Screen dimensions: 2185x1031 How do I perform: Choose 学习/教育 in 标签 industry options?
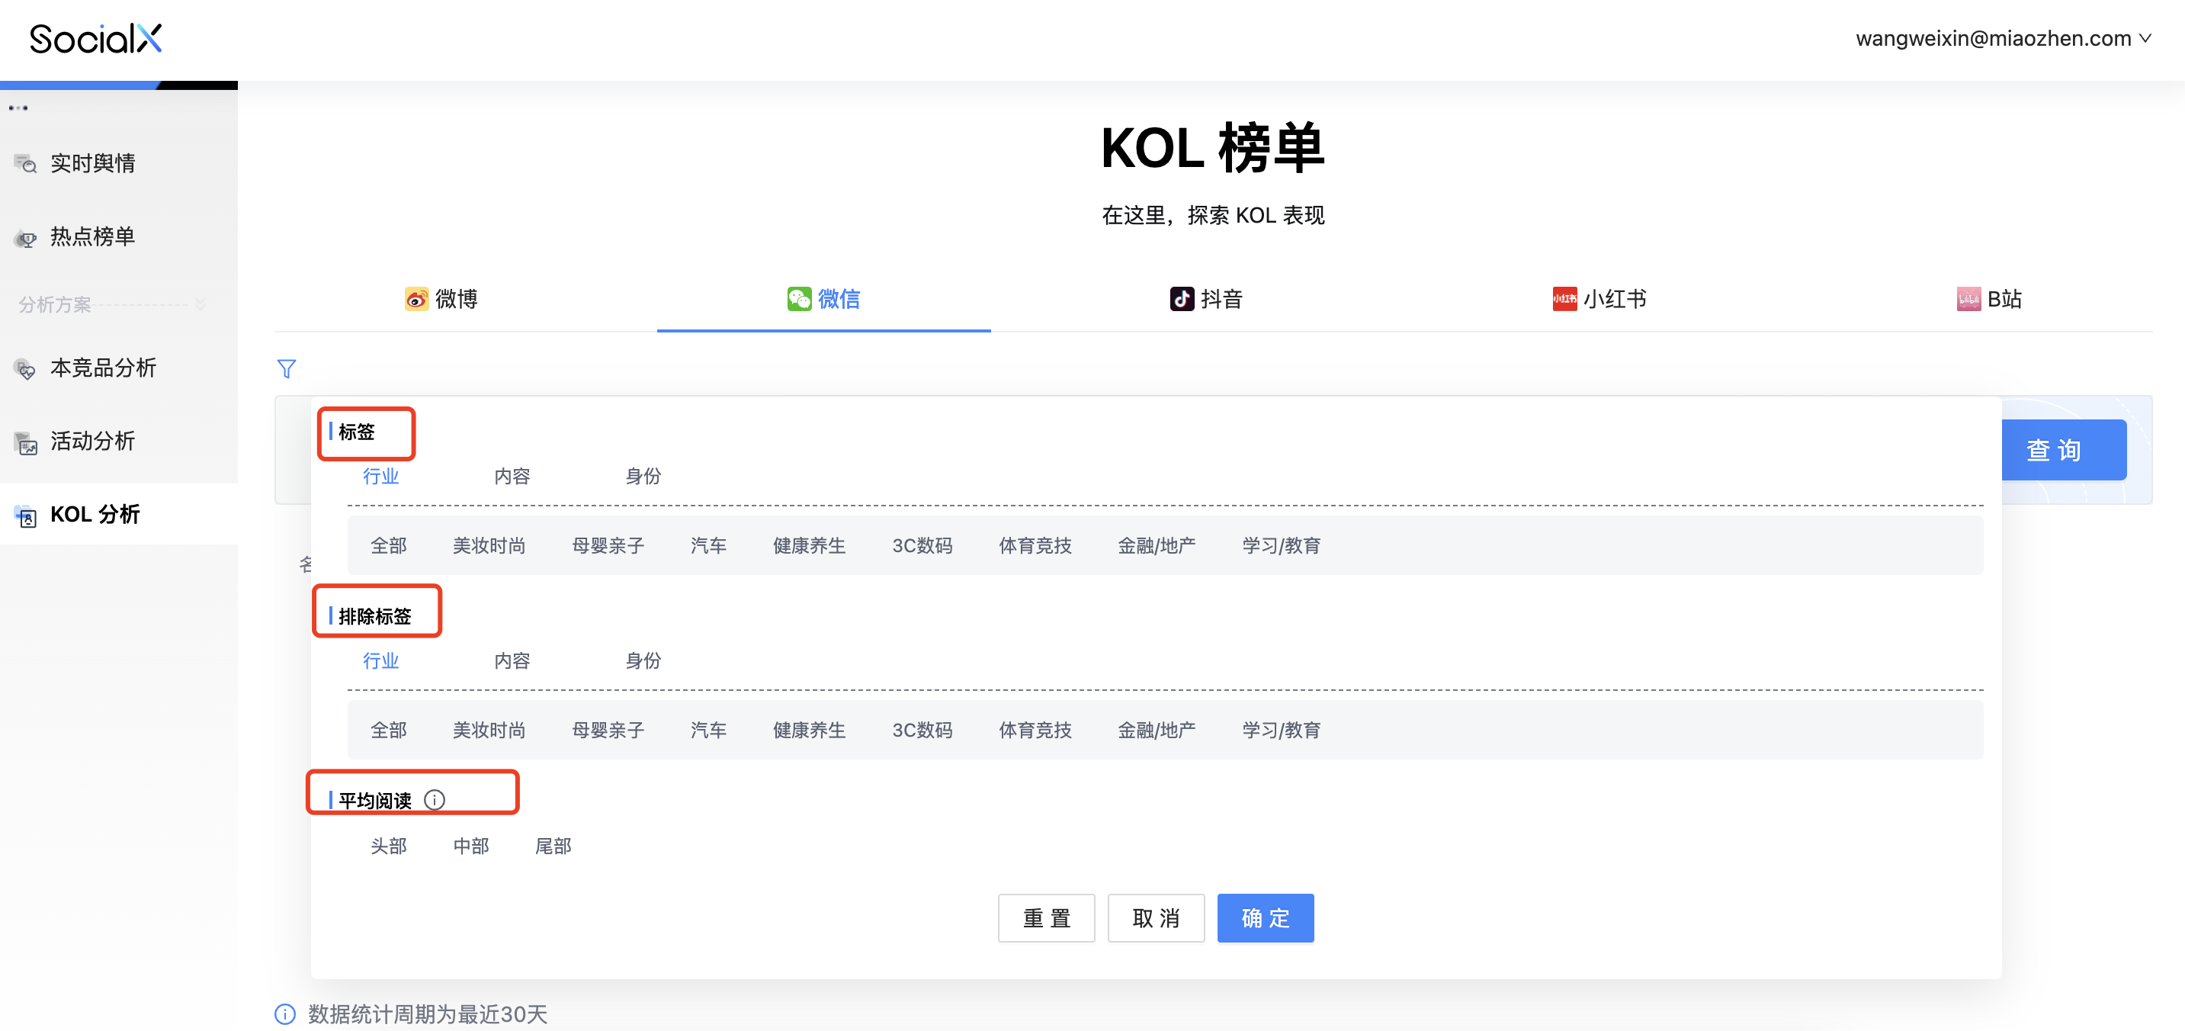pyautogui.click(x=1281, y=546)
